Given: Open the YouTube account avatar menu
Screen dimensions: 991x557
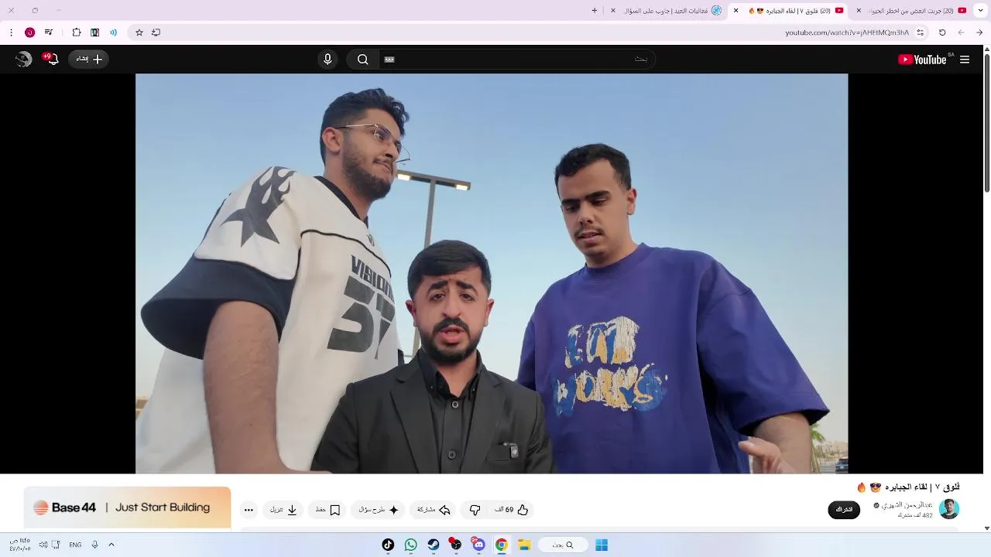Looking at the screenshot, I should [x=24, y=60].
